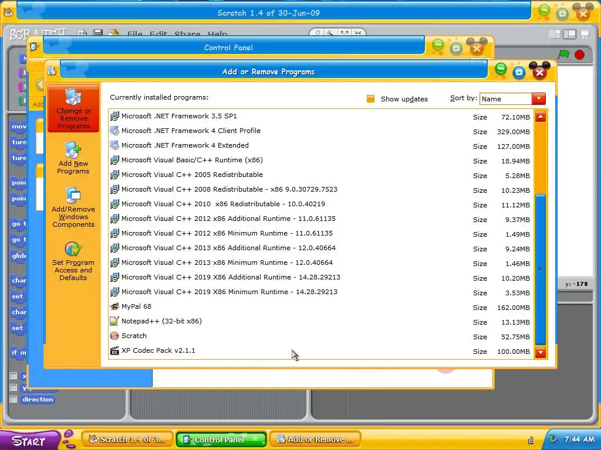Select the MyPal 68 entry
The image size is (601, 450).
tap(321, 307)
